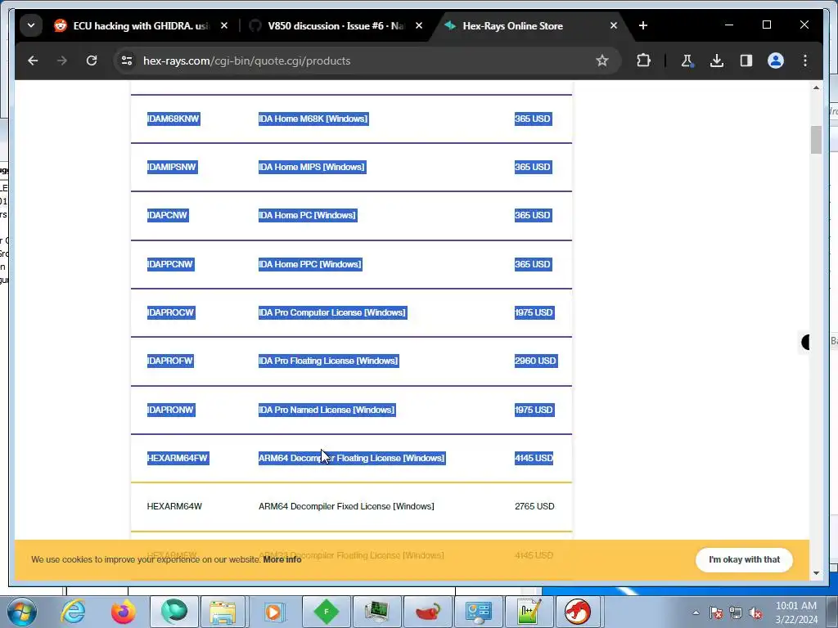Screen dimensions: 838x628
Task: Switch to V850 discussion Issue #6 tab
Action: [x=336, y=25]
